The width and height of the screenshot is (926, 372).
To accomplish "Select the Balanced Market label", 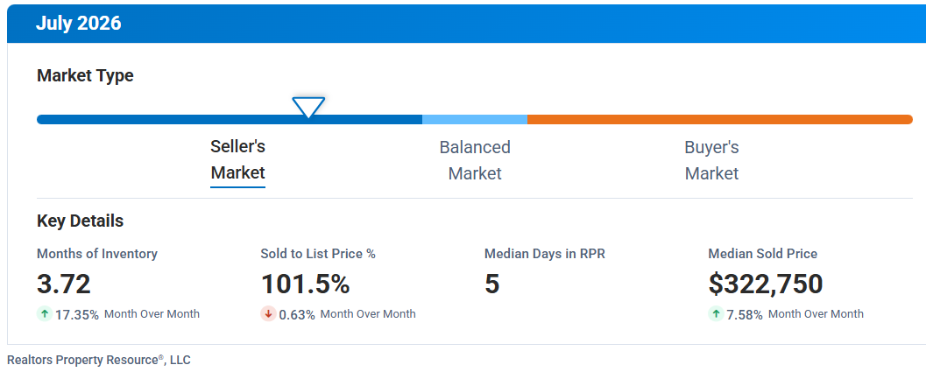I will [x=475, y=160].
